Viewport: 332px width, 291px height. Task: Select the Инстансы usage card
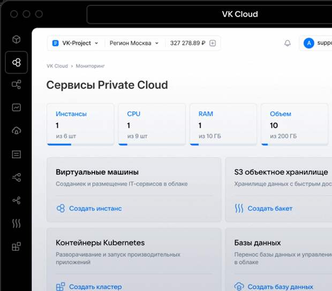pos(80,124)
